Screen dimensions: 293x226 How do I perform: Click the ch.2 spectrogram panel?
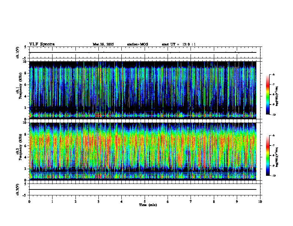[x=142, y=151]
